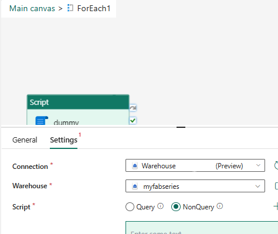Click the Connection field label

click(x=30, y=167)
